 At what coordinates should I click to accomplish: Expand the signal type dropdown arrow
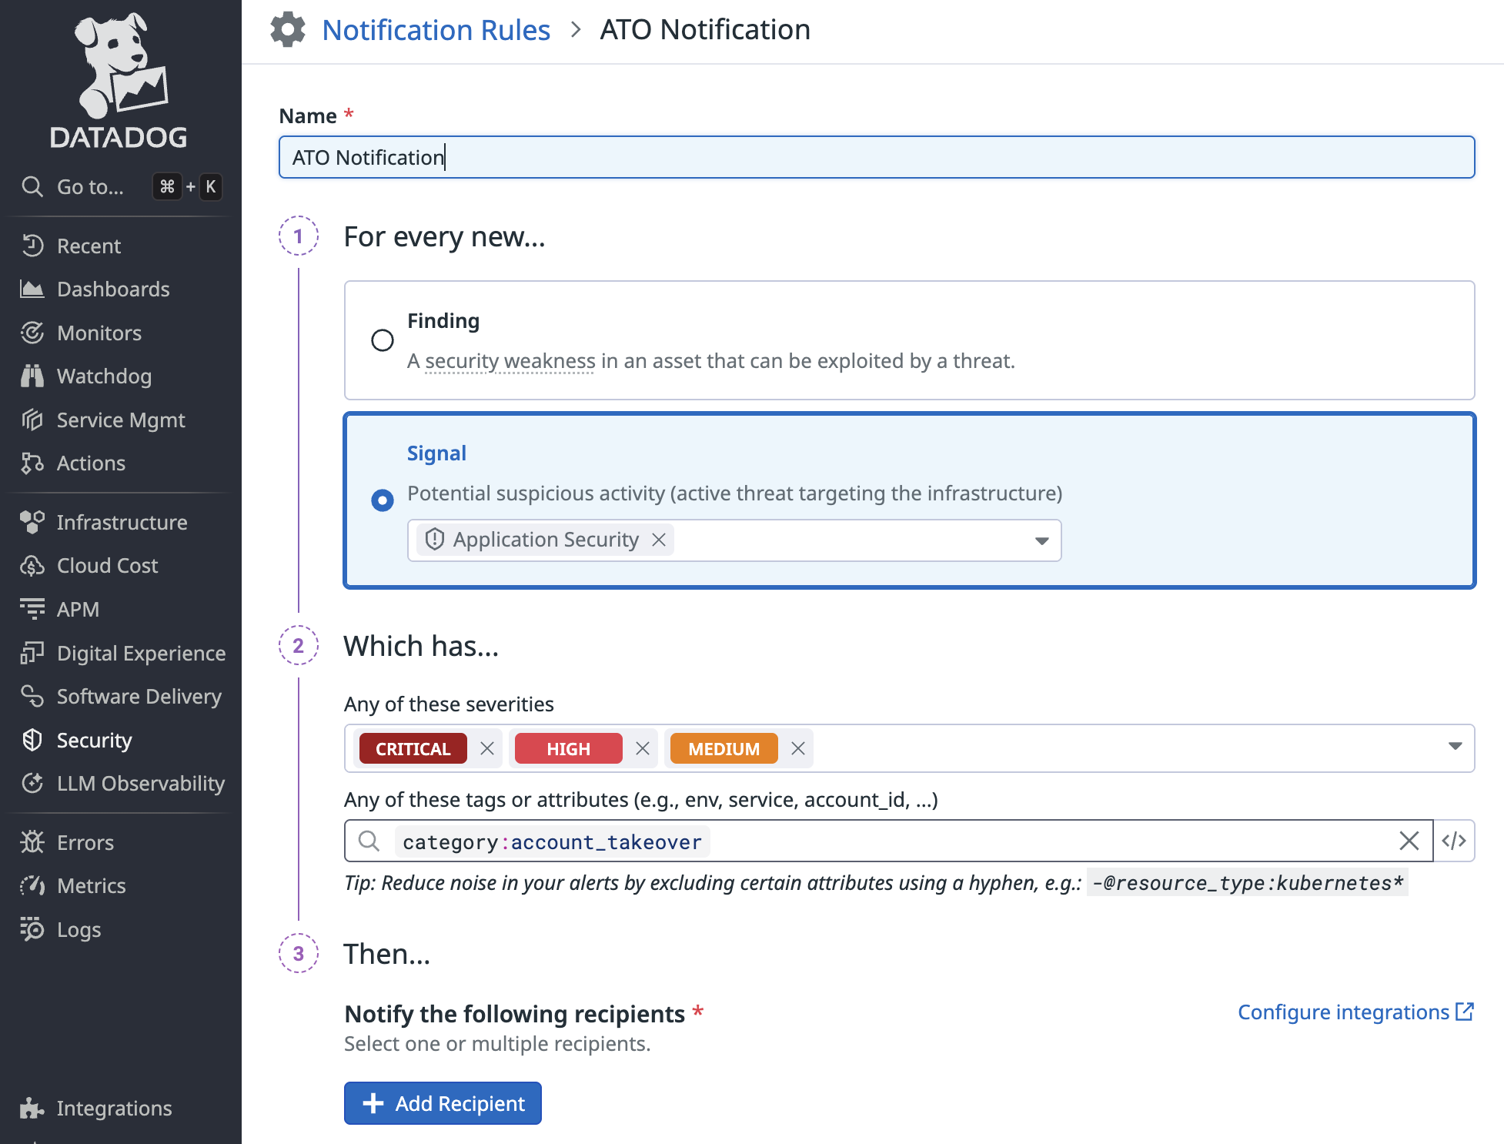click(x=1041, y=540)
